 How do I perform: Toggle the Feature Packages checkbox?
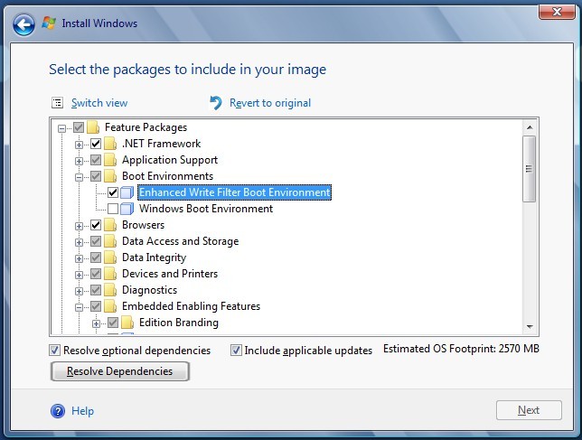(x=79, y=127)
